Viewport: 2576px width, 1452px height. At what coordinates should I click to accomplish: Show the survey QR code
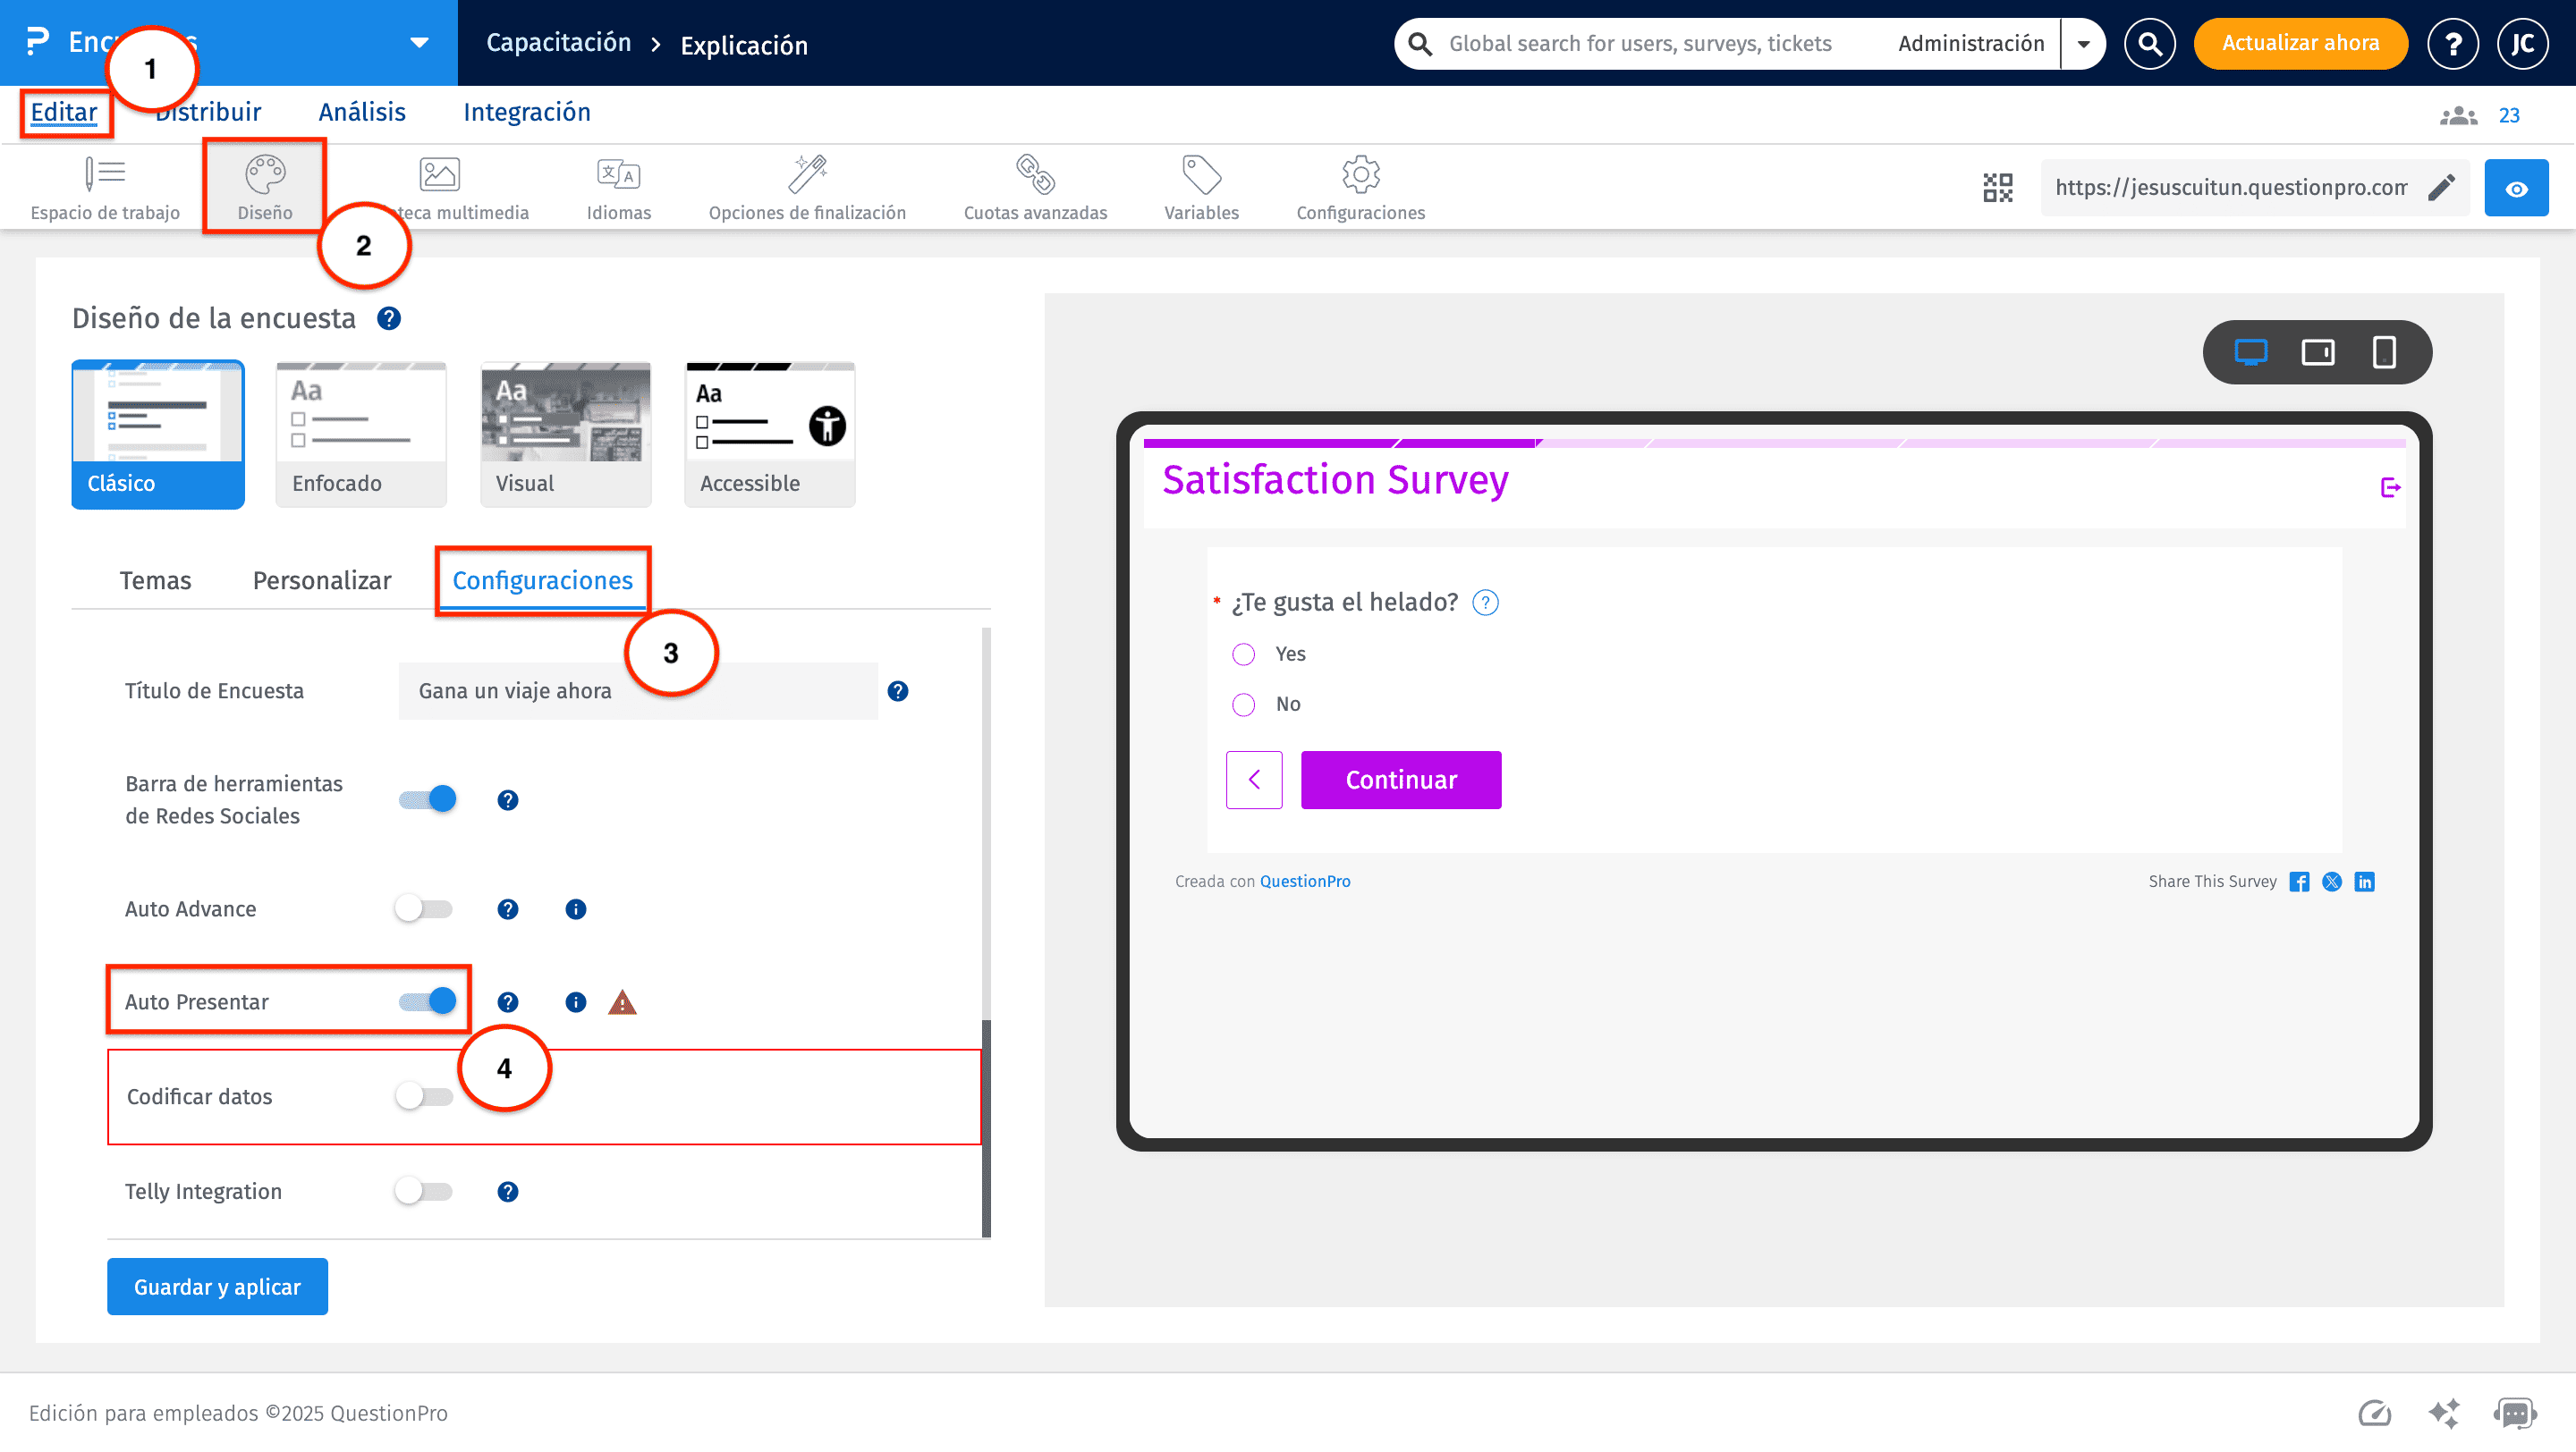pos(1998,186)
